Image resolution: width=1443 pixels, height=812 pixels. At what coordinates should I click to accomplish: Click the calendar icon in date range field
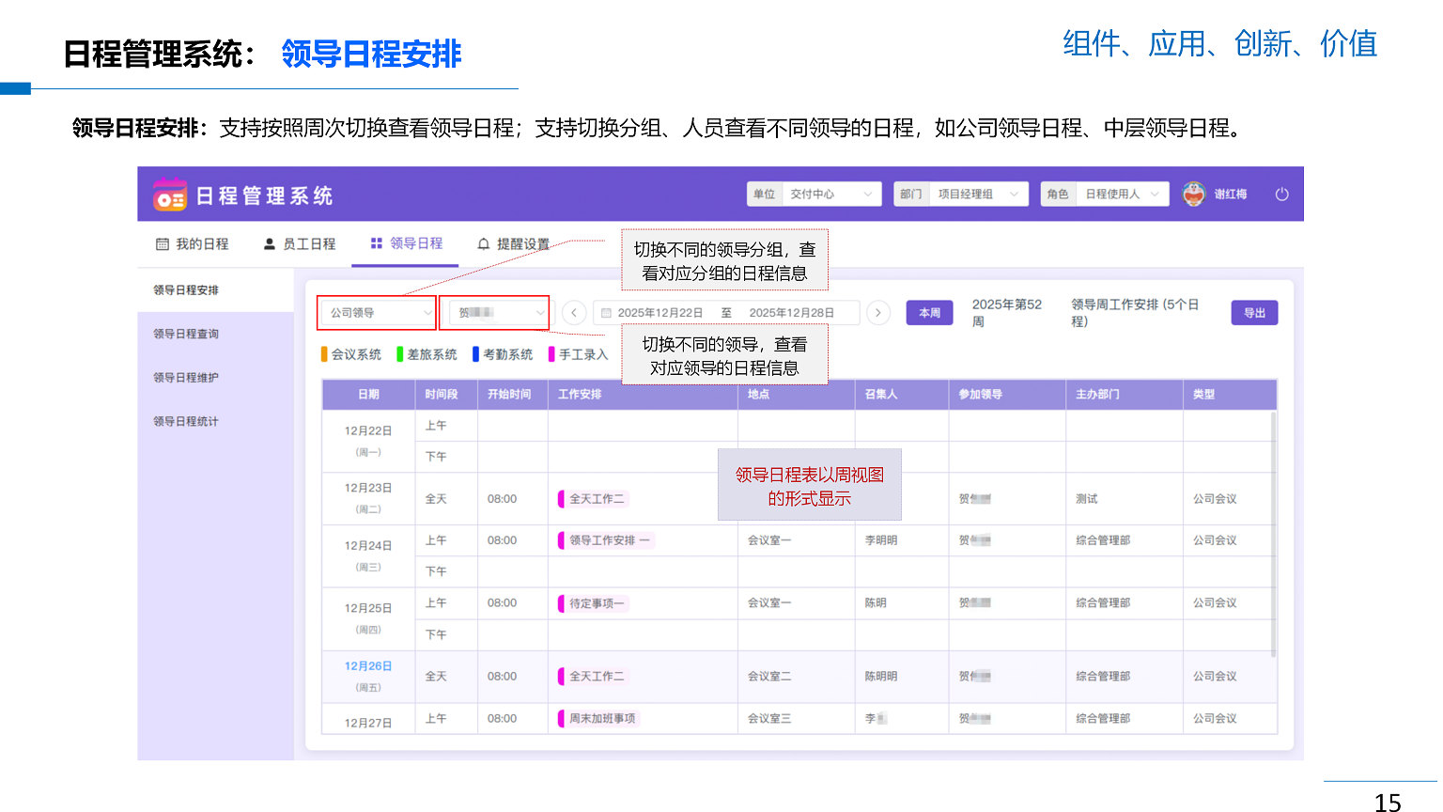coord(606,313)
